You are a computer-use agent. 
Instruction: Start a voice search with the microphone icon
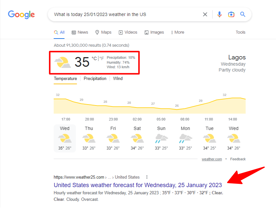(219, 14)
